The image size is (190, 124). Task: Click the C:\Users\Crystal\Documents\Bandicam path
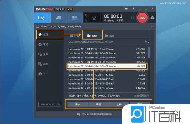pos(91,42)
